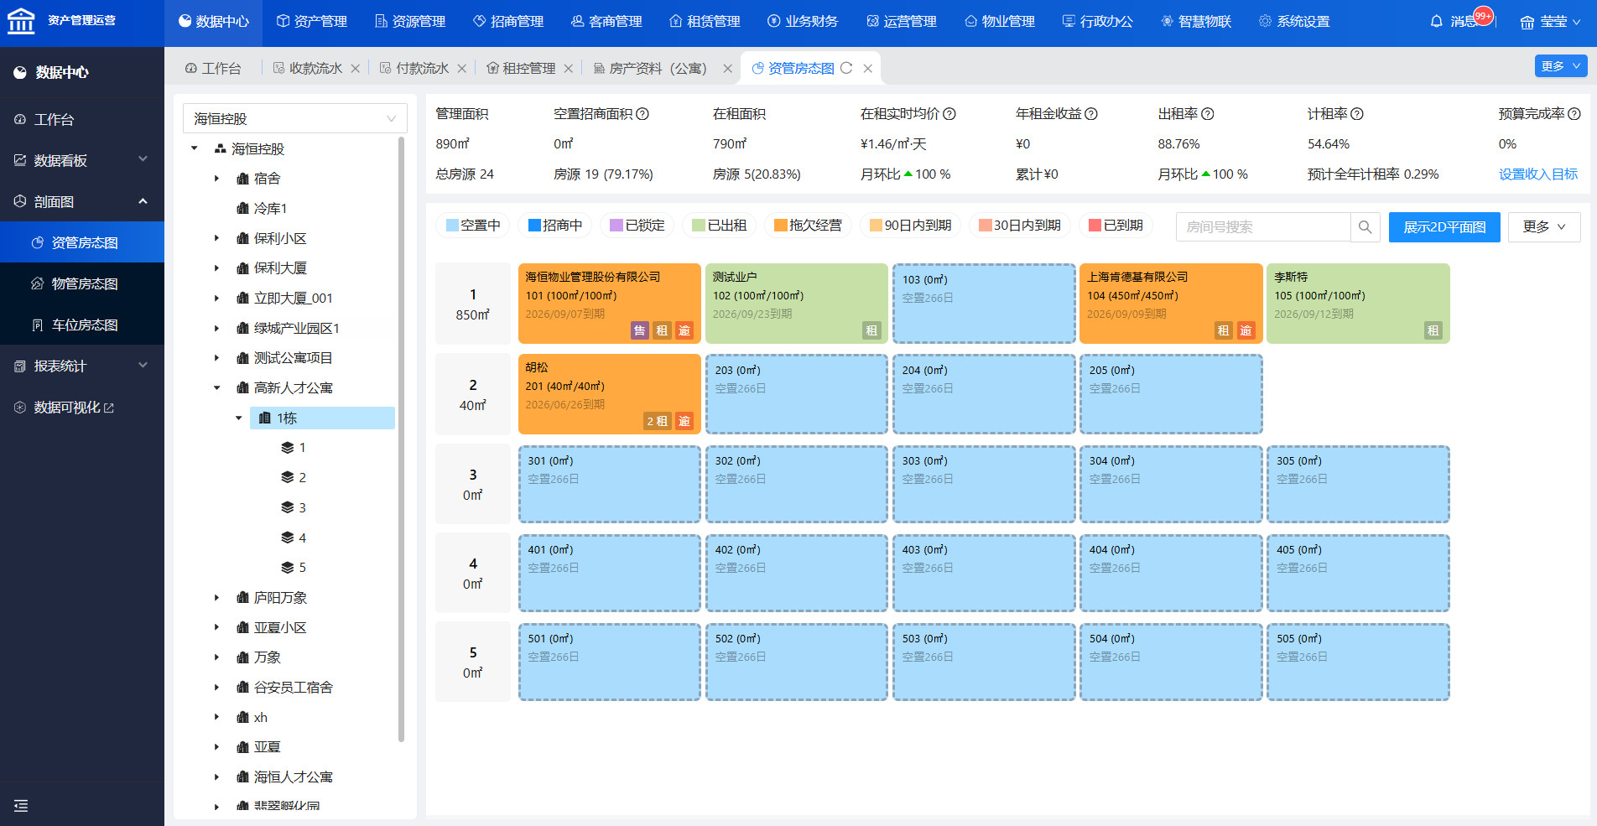The height and width of the screenshot is (826, 1597).
Task: Click the message bell notification icon
Action: pyautogui.click(x=1436, y=21)
